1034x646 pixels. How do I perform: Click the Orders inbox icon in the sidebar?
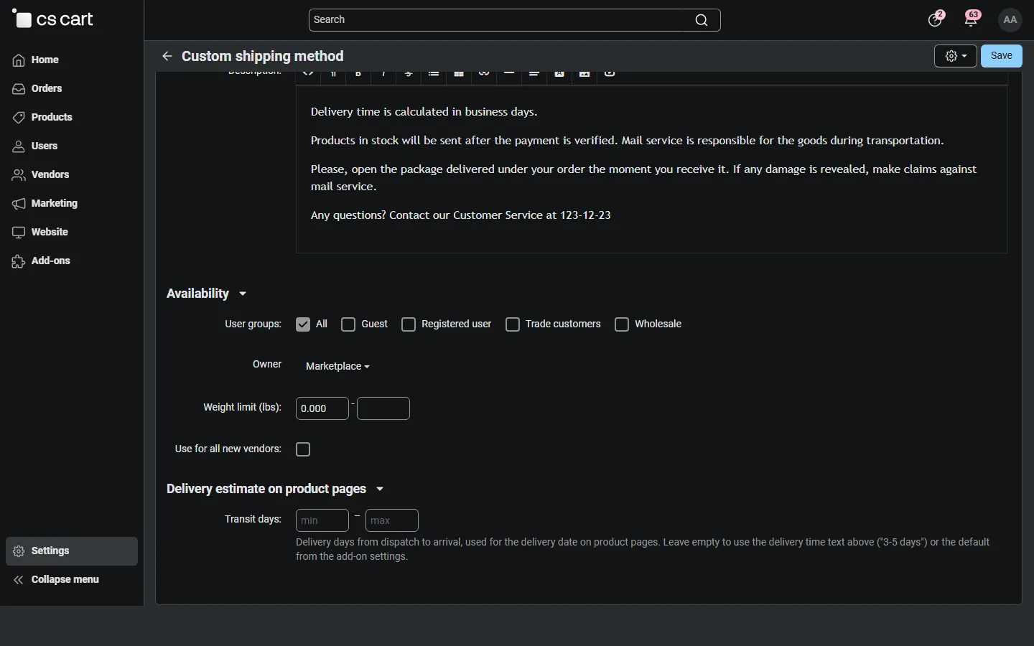tap(19, 89)
